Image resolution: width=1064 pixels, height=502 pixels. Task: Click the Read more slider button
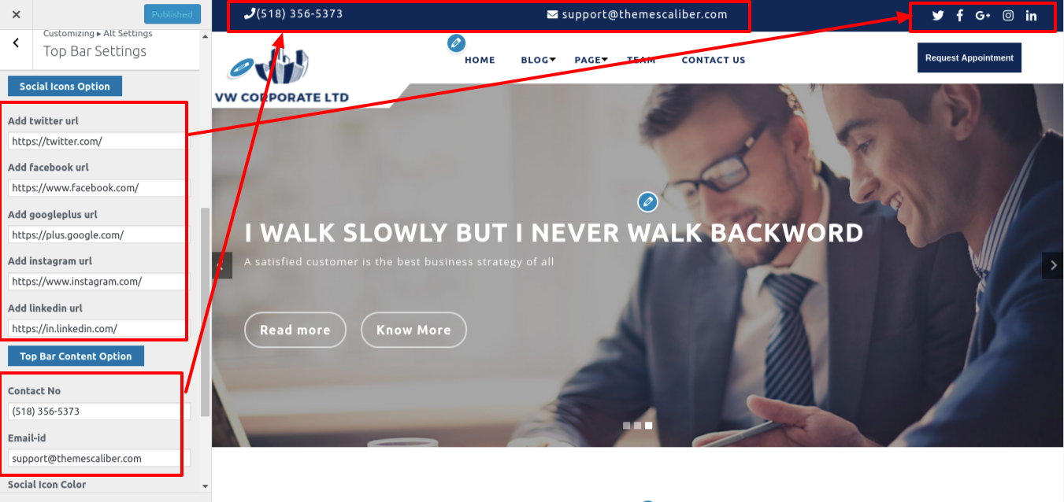295,330
